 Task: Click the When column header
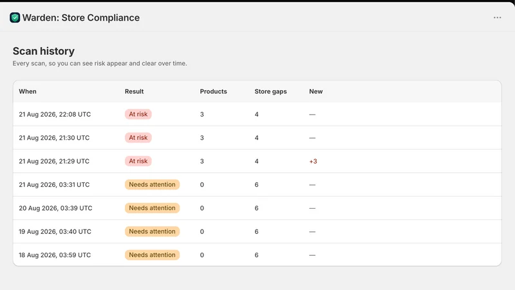(x=28, y=92)
